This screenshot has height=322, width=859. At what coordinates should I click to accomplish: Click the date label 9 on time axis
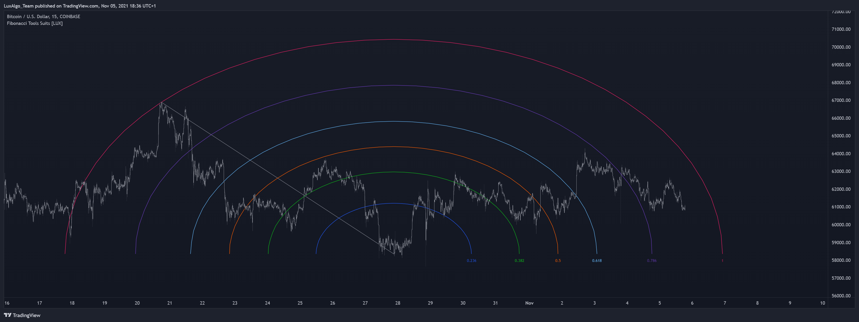tap(790, 303)
